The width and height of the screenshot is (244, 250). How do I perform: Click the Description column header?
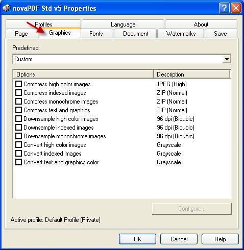(x=192, y=74)
